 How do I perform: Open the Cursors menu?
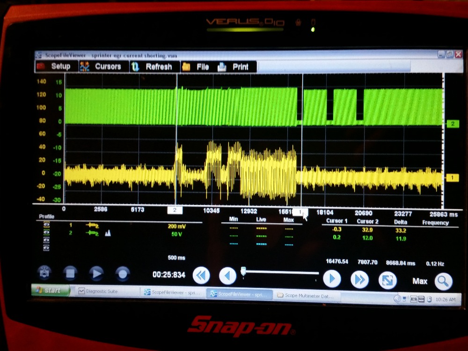(x=102, y=66)
